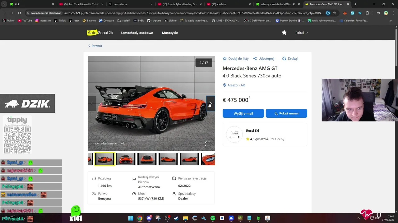This screenshot has height=223, width=398.
Task: Open the Chrome extensions puzzle icon
Action: pos(368,13)
